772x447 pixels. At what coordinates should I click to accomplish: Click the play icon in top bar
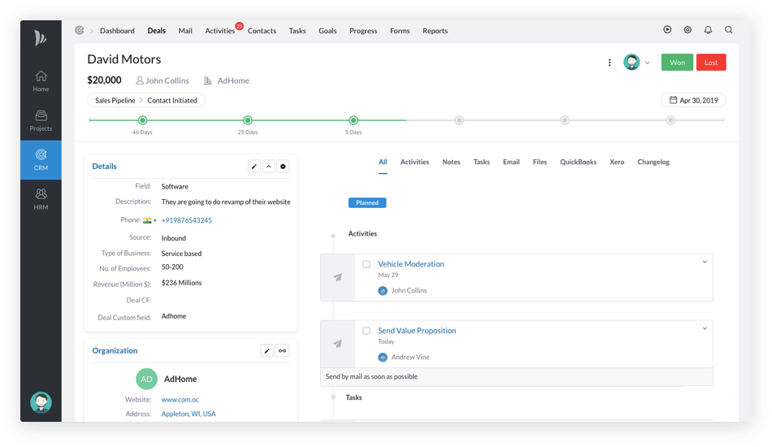click(667, 30)
